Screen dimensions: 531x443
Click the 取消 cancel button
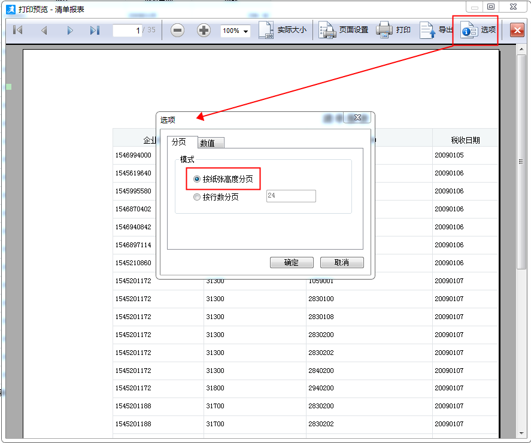342,262
